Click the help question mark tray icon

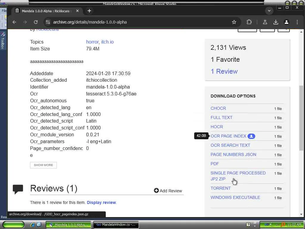click(248, 225)
